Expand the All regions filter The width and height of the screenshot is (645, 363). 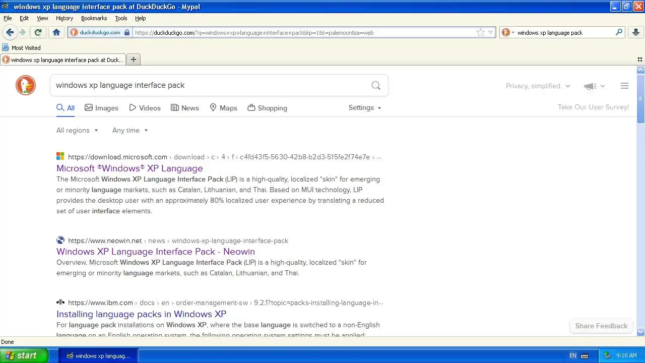click(x=77, y=130)
